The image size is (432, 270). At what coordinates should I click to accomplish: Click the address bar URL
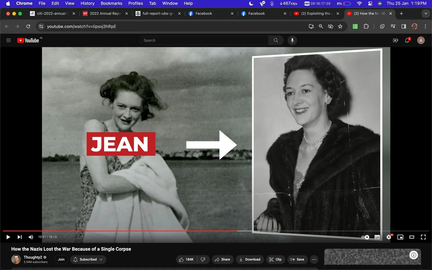pyautogui.click(x=82, y=26)
